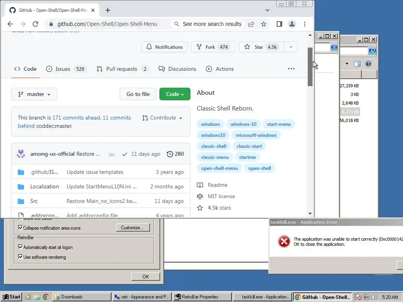This screenshot has width=403, height=302.
Task: Open Explorer window help icon
Action: point(368,64)
